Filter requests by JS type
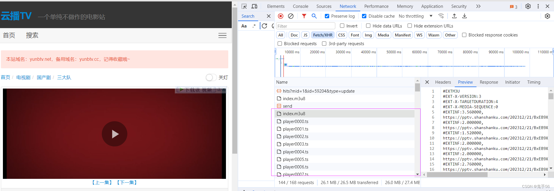This screenshot has height=191, width=554. (305, 35)
